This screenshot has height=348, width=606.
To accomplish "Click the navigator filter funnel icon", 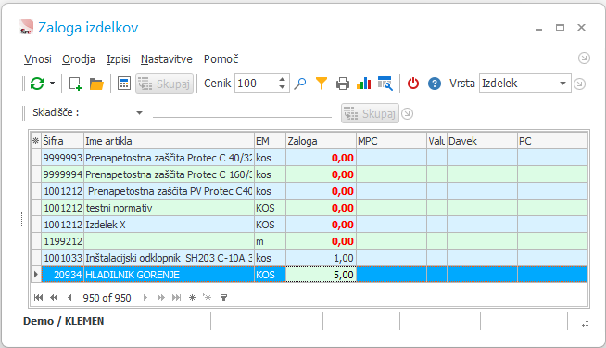I will (223, 297).
